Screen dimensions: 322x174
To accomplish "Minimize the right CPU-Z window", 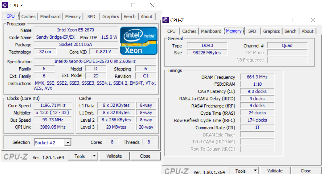I will point(276,20).
